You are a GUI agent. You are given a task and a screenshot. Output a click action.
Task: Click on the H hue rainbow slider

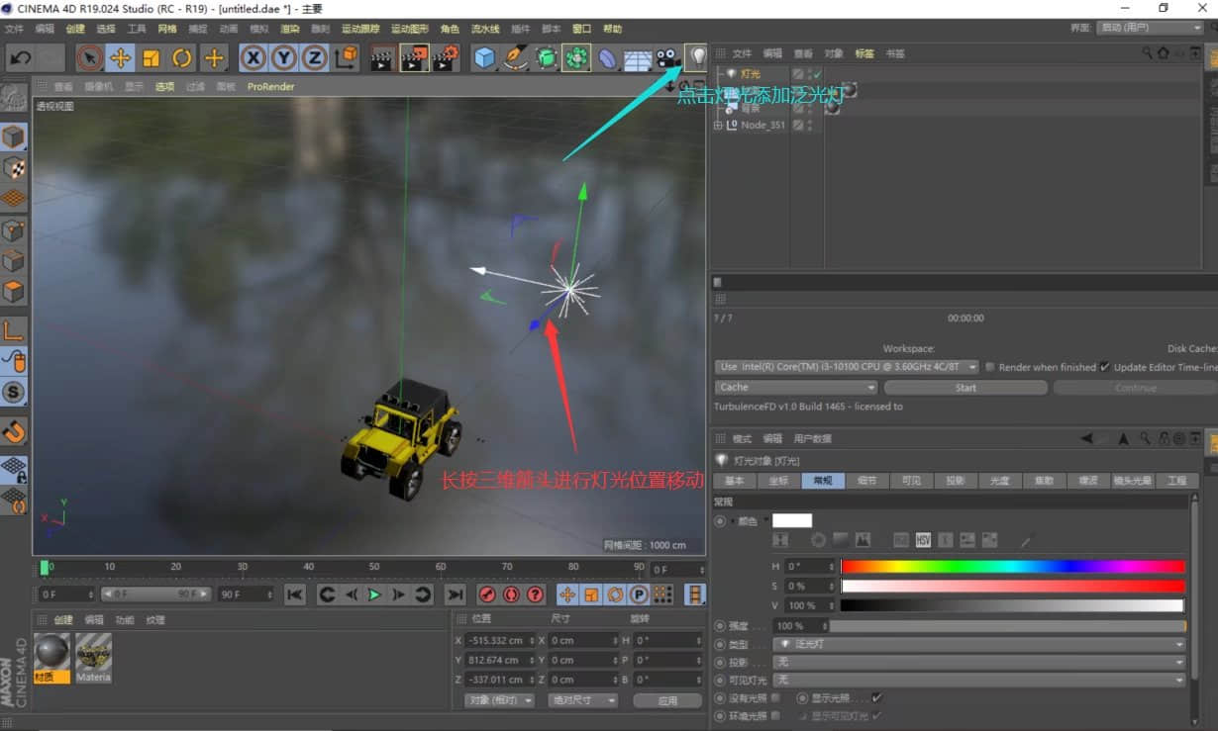point(1012,567)
